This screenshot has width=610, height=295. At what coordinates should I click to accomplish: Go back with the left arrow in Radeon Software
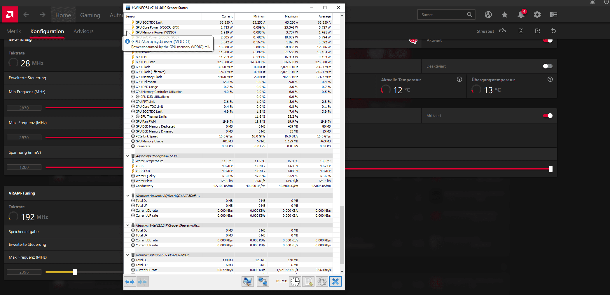pos(26,15)
